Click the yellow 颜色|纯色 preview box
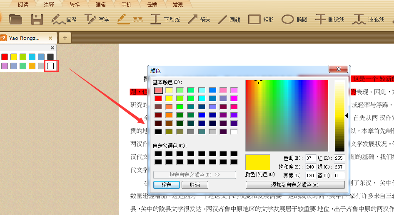Screen dimensions: 394x215 pyautogui.click(x=257, y=162)
